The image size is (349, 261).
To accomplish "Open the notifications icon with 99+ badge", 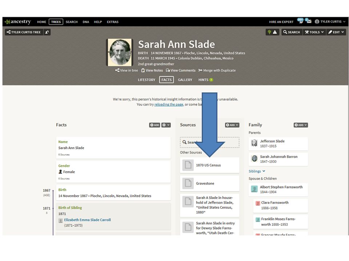I will (300, 21).
